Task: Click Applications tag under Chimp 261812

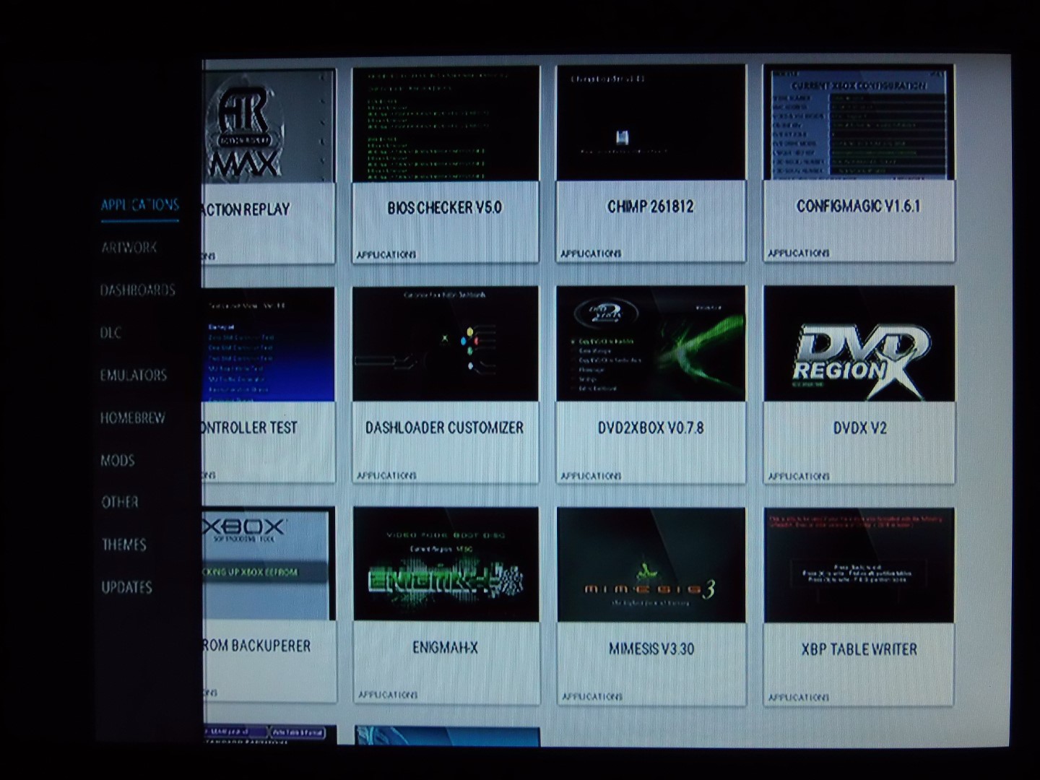Action: pyautogui.click(x=591, y=254)
